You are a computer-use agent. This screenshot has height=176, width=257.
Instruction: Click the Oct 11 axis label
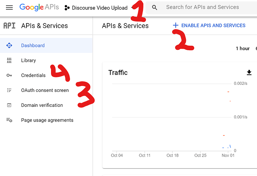point(145,156)
